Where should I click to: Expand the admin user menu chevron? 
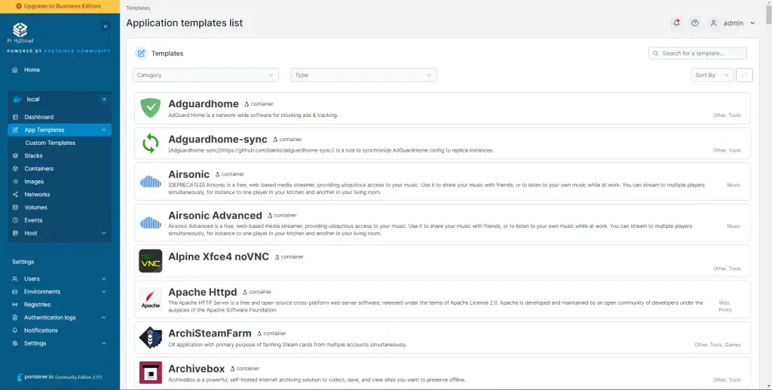(752, 23)
